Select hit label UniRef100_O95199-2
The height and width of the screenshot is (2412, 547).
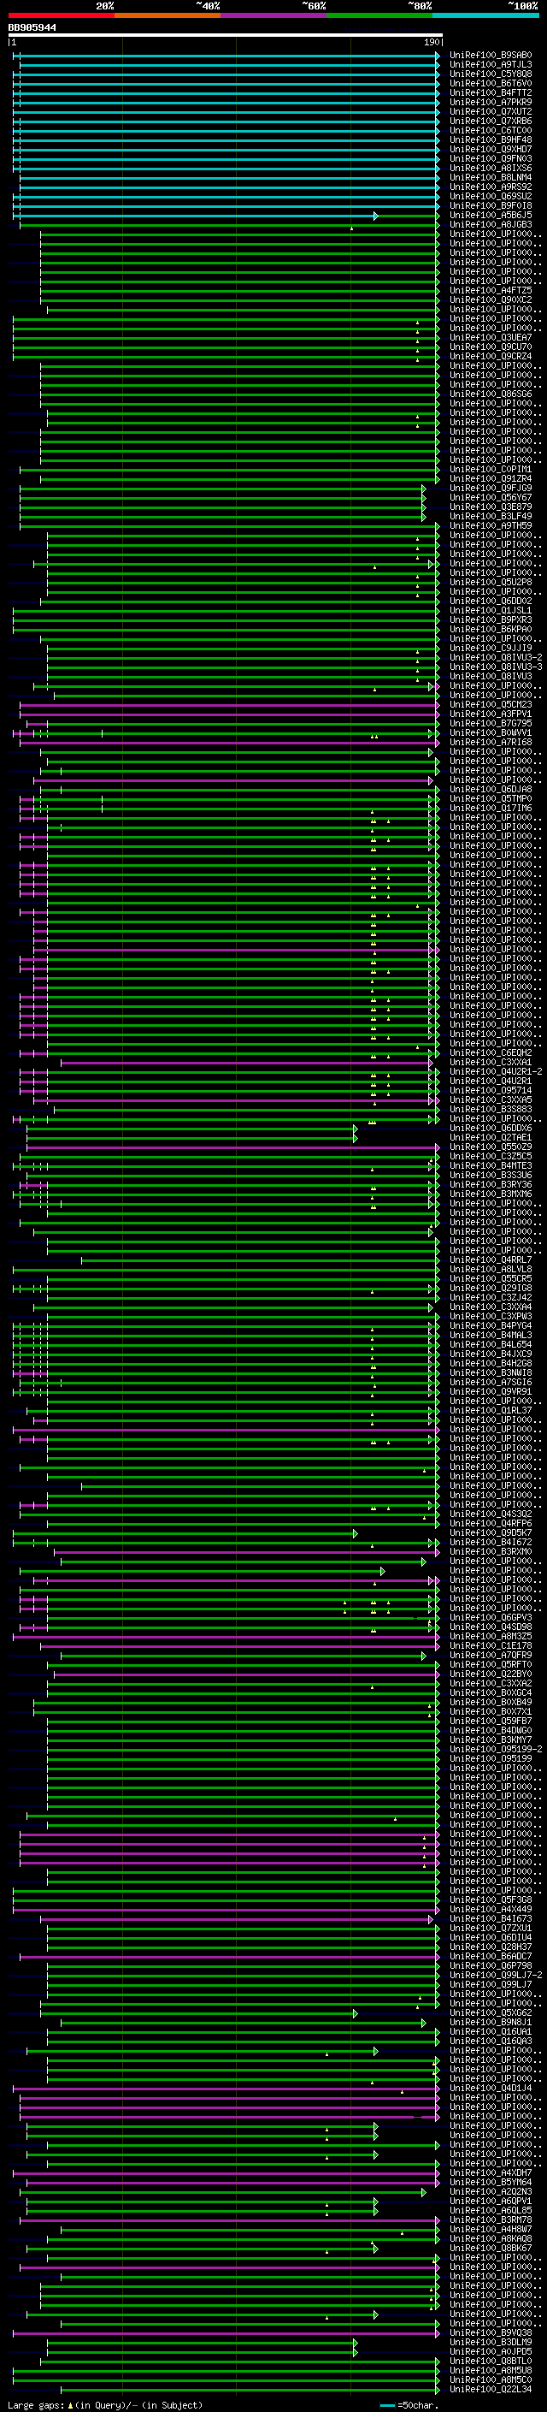click(x=496, y=1750)
